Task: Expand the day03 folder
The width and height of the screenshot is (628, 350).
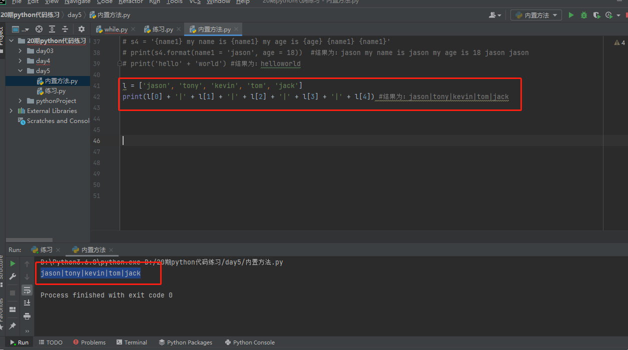Action: click(21, 51)
